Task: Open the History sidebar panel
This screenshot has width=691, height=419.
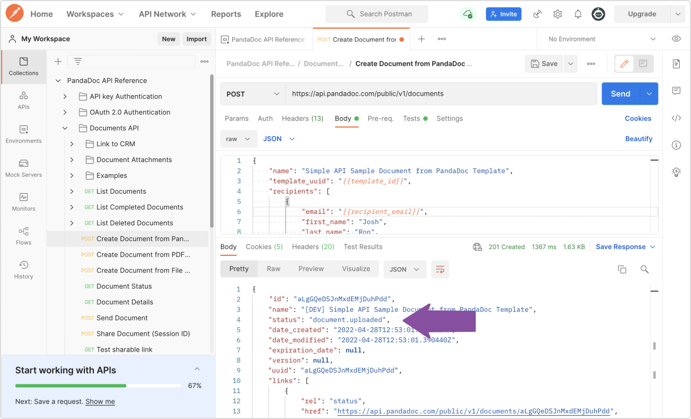Action: click(23, 270)
